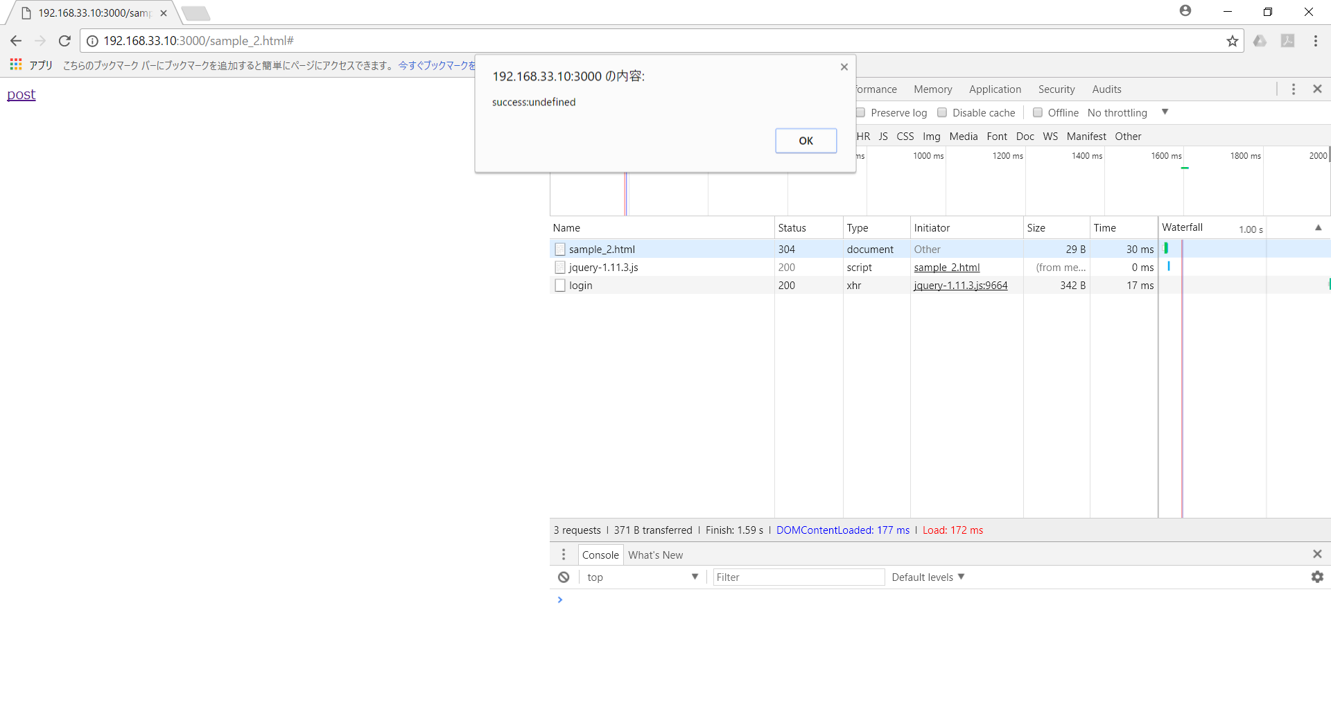The image size is (1331, 714).
Task: Open the Chrome three-dot menu
Action: click(1315, 41)
